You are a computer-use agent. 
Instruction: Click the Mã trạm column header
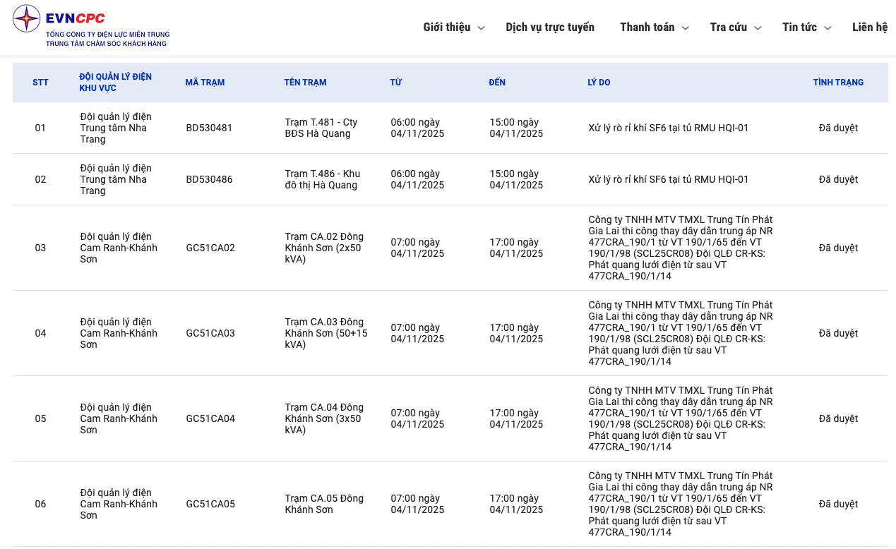pos(205,83)
